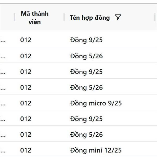
Task: Select the first row Đồng 9/25 cell
Action: click(86, 40)
